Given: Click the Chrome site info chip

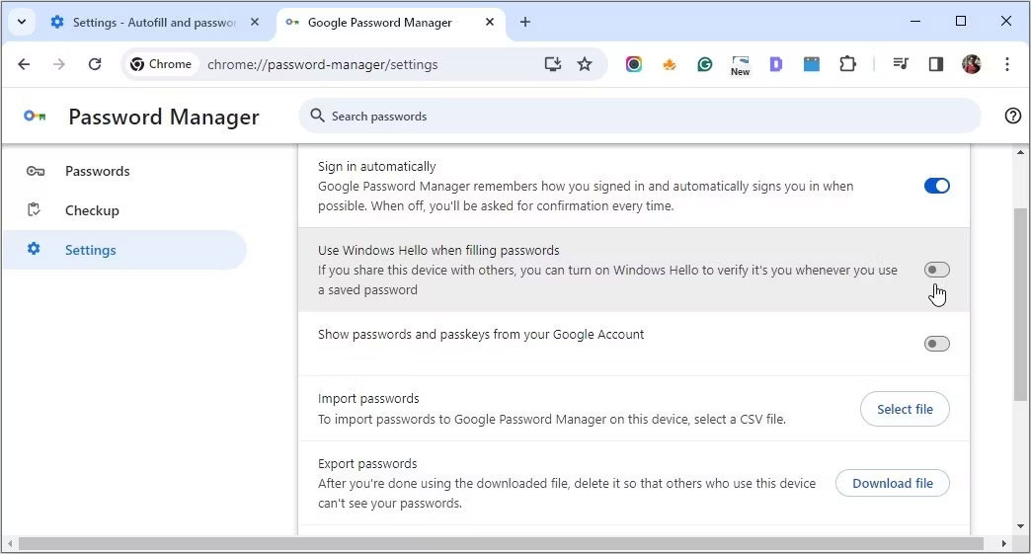Looking at the screenshot, I should pyautogui.click(x=161, y=64).
